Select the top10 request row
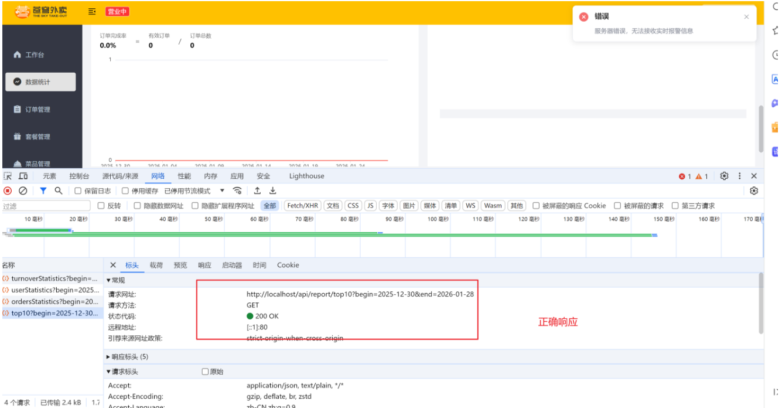782x408 pixels. (x=52, y=313)
